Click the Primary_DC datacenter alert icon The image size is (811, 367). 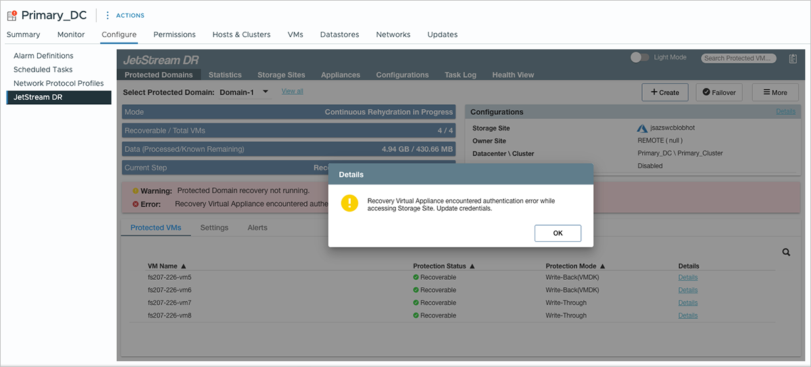click(11, 15)
